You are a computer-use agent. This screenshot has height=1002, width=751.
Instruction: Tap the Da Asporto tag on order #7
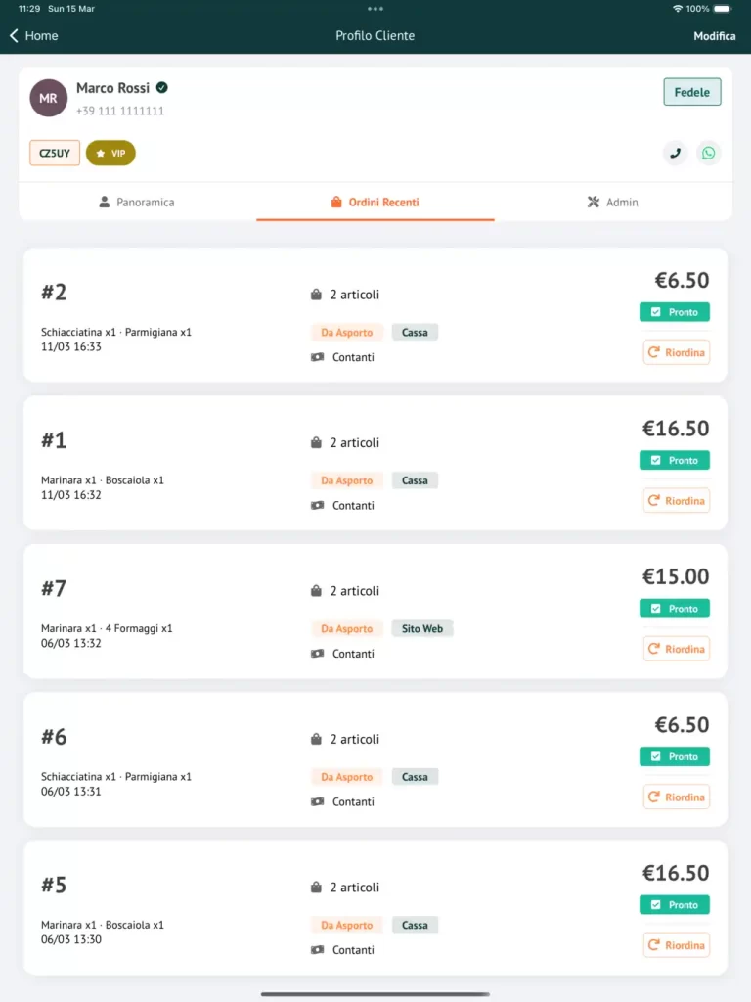pos(345,628)
